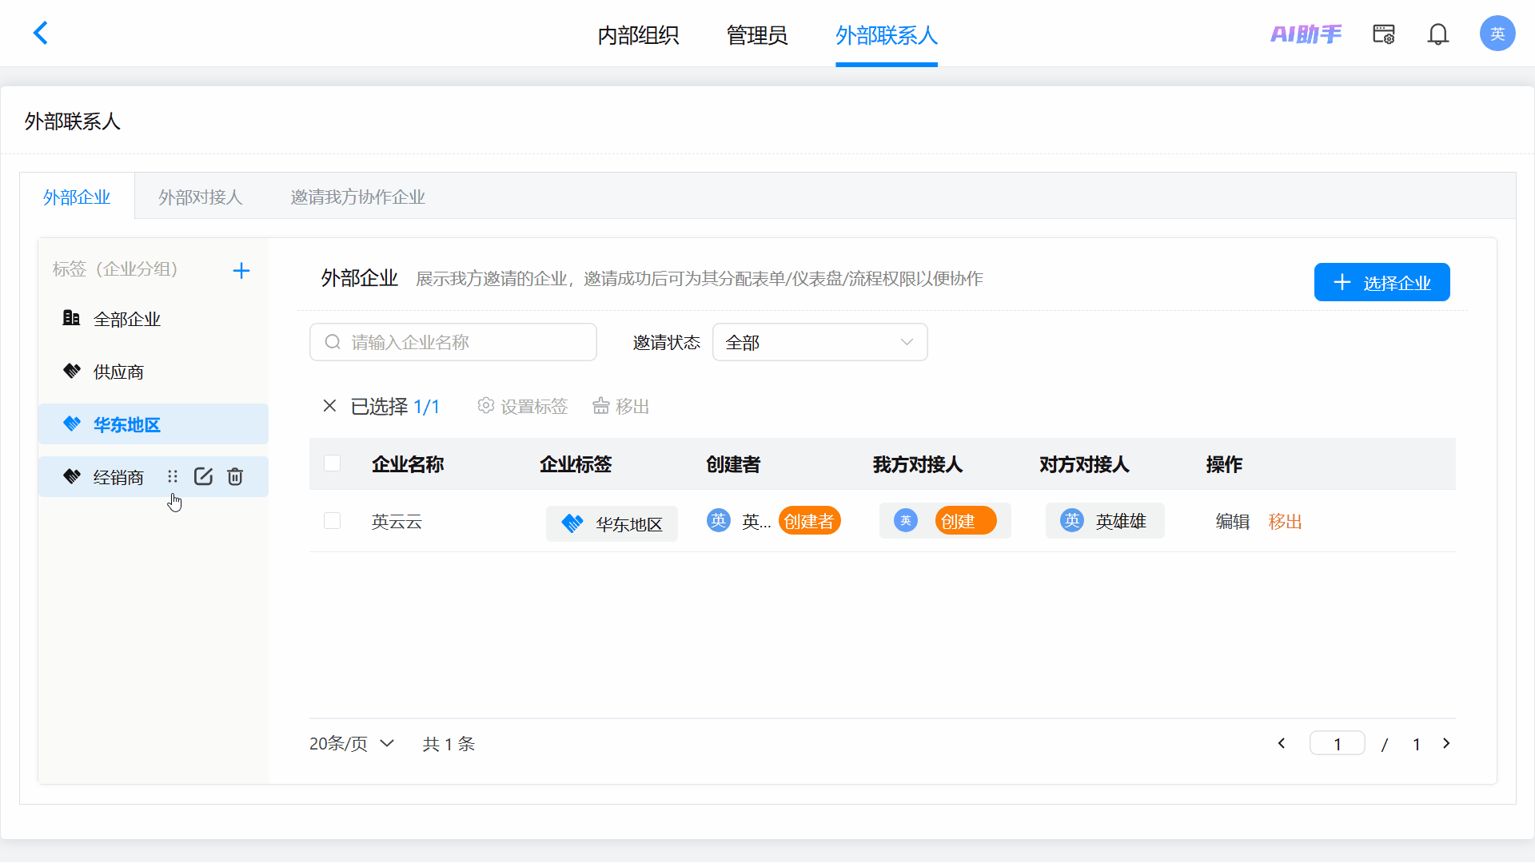1535x863 pixels.
Task: Select the 外部联系人 top tab
Action: tap(887, 35)
